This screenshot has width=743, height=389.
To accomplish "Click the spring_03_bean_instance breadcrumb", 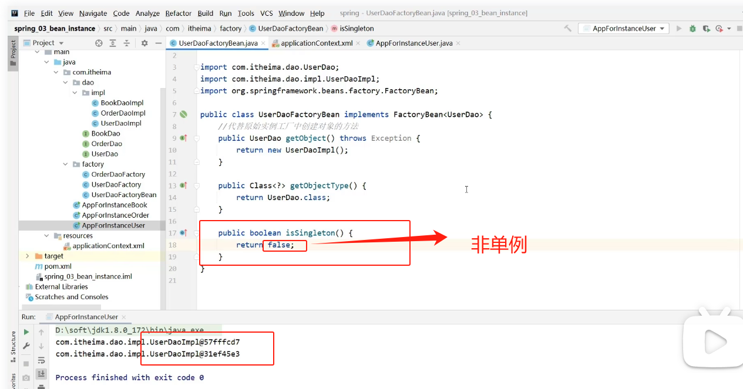I will pyautogui.click(x=55, y=28).
